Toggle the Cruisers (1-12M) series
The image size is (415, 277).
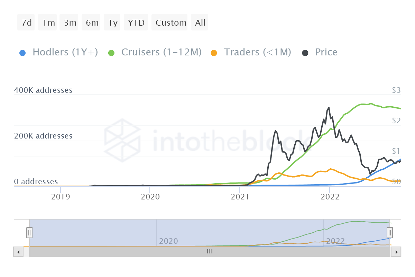(161, 52)
